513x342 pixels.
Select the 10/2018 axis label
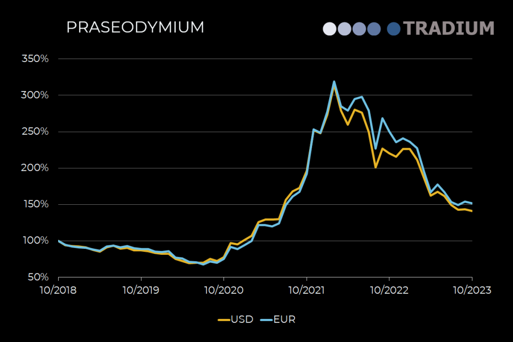[x=59, y=290]
